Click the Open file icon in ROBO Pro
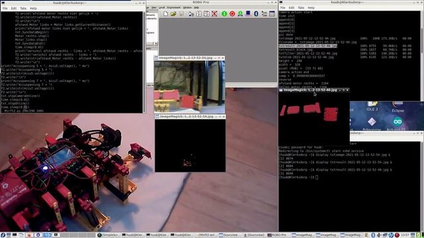 tap(174, 13)
